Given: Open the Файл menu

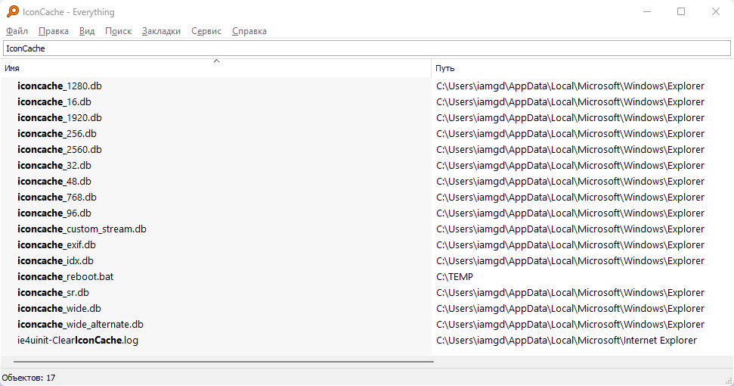Looking at the screenshot, I should 17,31.
